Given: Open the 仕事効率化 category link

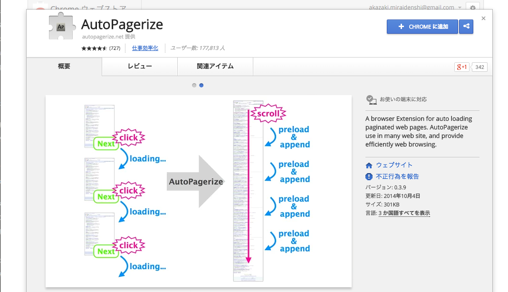Looking at the screenshot, I should (x=145, y=48).
